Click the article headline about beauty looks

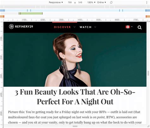pyautogui.click(x=75, y=97)
